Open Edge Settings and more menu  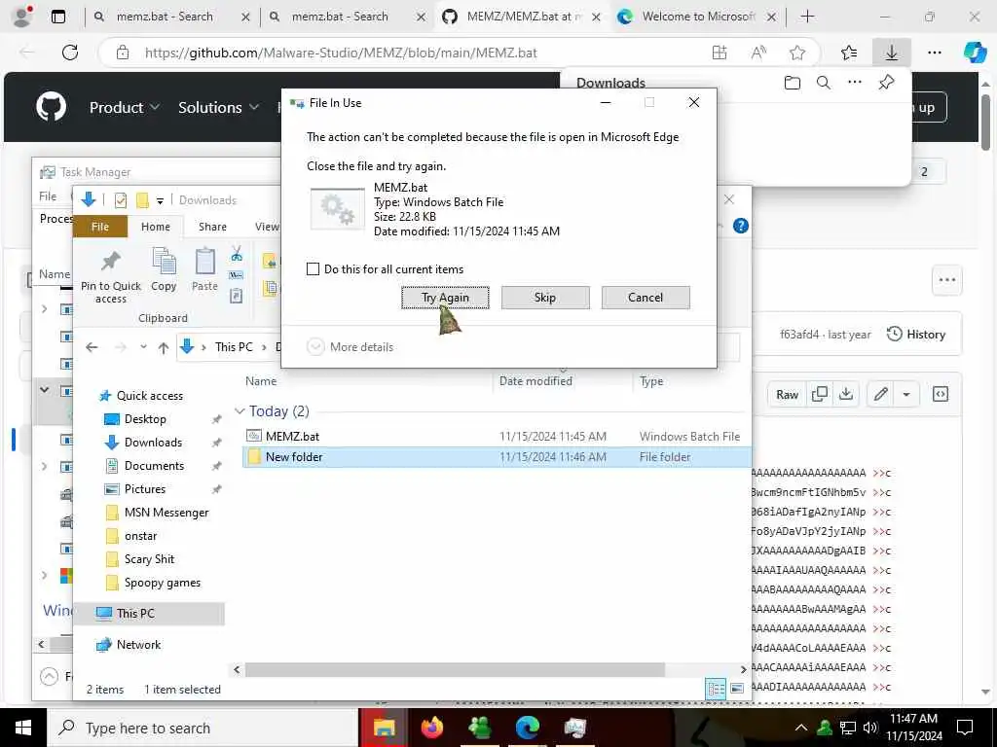[x=934, y=53]
